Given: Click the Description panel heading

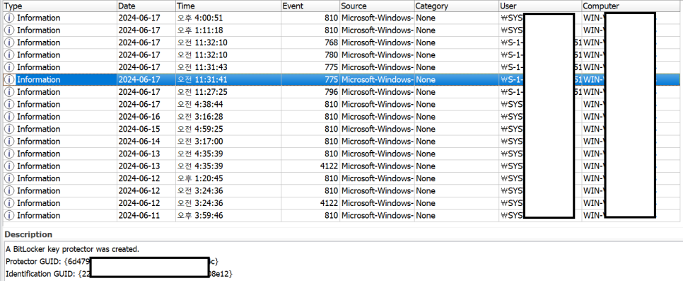Looking at the screenshot, I should coord(28,234).
